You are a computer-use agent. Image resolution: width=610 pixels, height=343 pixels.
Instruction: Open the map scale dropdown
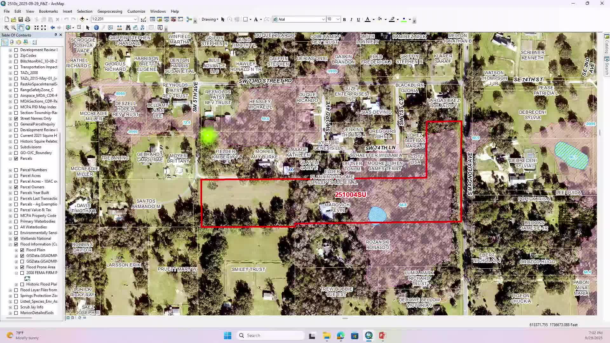pyautogui.click(x=135, y=19)
